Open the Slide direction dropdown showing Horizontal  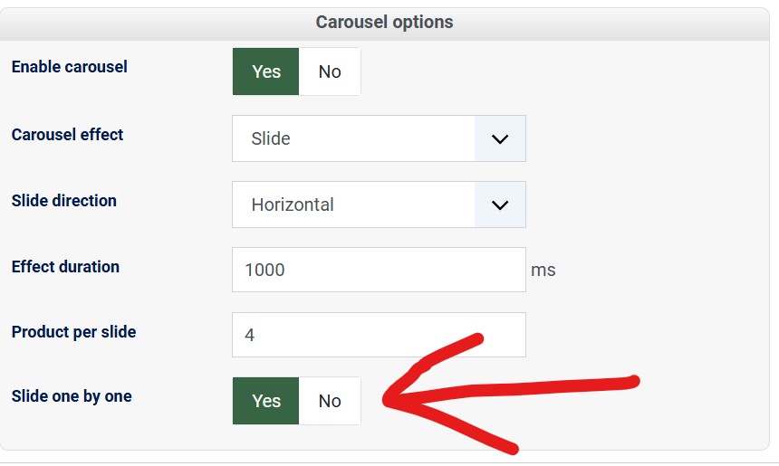click(x=353, y=204)
